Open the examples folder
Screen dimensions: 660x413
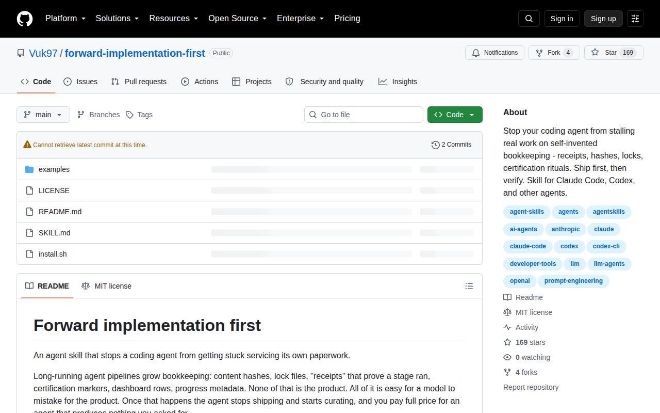click(54, 169)
